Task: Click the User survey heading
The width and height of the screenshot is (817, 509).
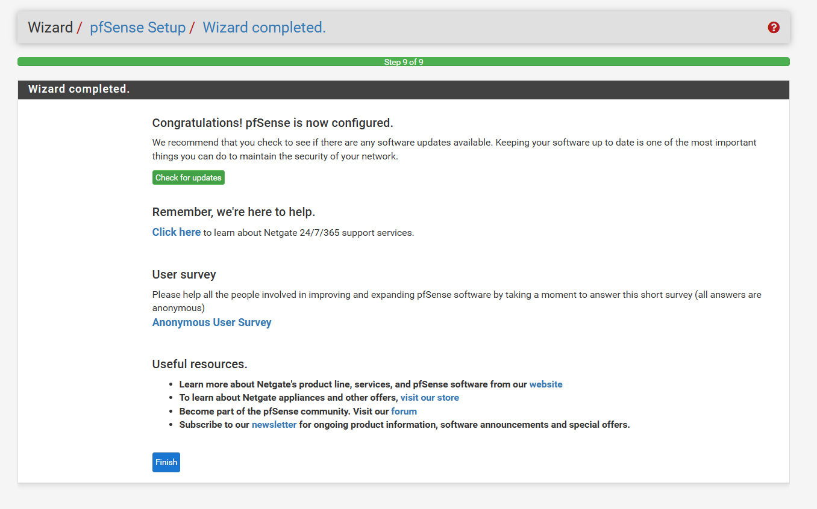Action: pyautogui.click(x=184, y=274)
